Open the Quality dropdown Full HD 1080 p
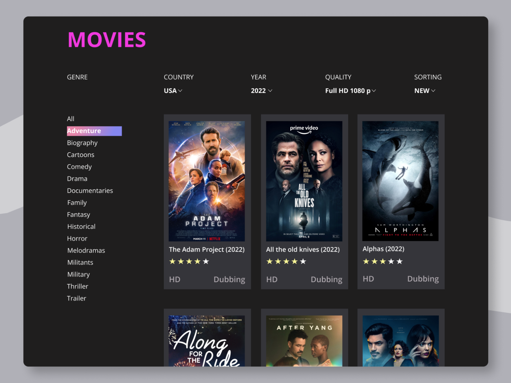511x383 pixels. click(350, 91)
